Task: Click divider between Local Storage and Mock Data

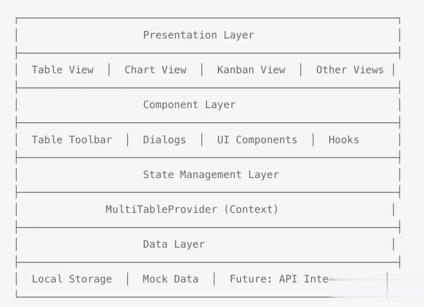Action: pos(128,279)
